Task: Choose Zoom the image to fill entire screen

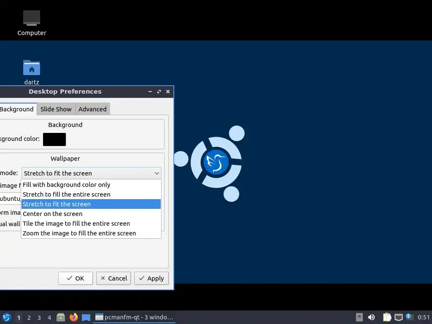Action: (x=91, y=233)
